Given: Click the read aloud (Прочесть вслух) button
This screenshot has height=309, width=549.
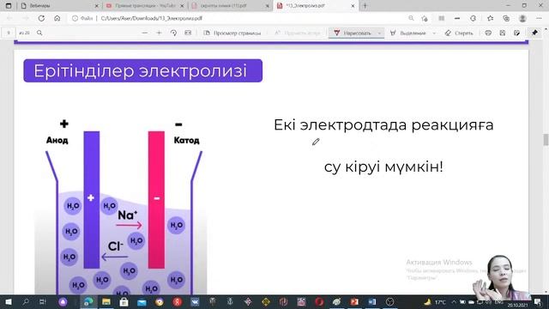Looking at the screenshot, I should click(x=298, y=33).
